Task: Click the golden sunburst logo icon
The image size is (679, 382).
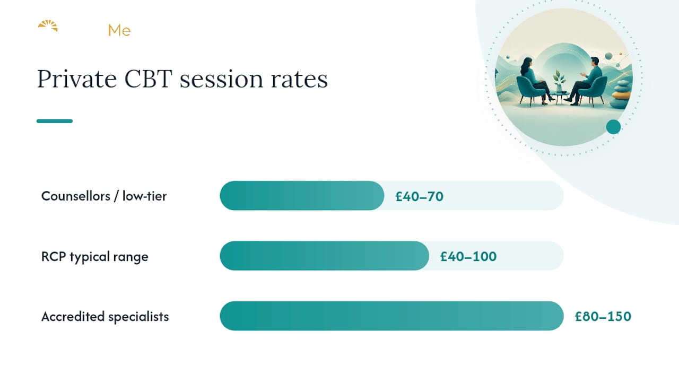Action: click(x=48, y=26)
